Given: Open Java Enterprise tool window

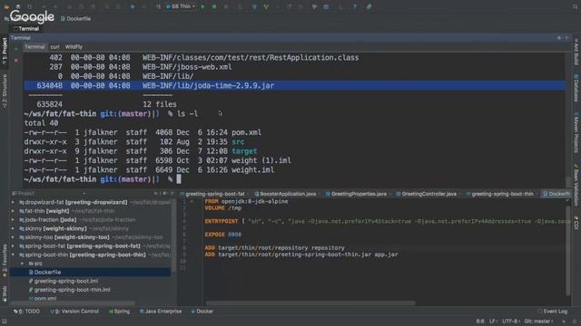Looking at the screenshot, I should point(161,312).
